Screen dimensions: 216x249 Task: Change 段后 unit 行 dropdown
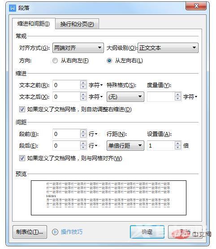tap(93, 146)
